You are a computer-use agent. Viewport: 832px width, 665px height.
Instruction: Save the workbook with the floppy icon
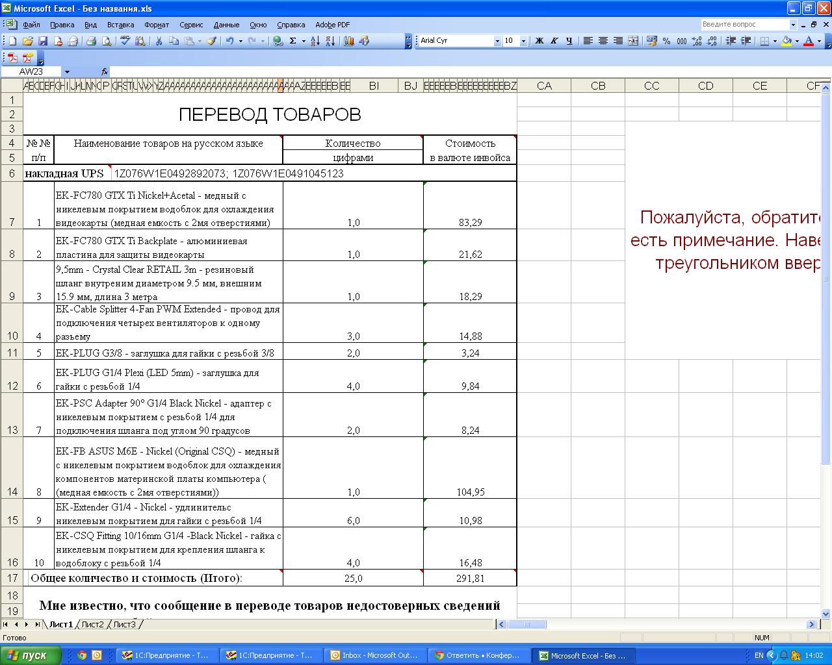click(43, 41)
